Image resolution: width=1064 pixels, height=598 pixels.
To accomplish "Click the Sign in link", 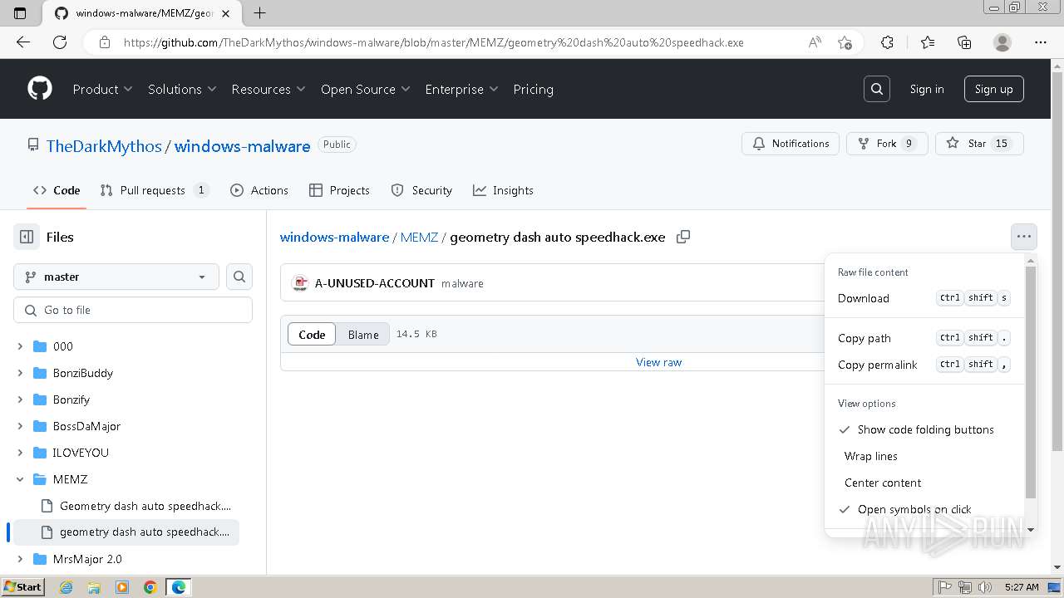I will tap(927, 89).
